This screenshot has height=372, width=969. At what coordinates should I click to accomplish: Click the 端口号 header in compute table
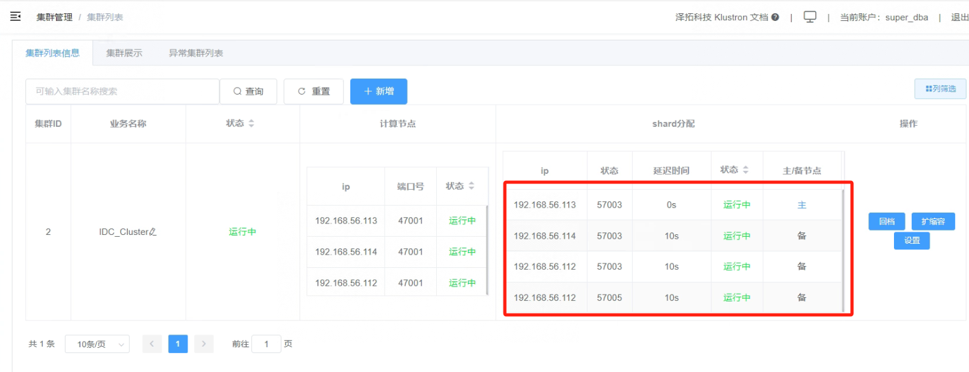(411, 187)
